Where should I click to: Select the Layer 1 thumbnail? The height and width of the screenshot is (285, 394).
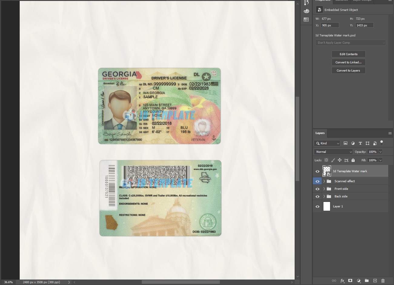tap(327, 206)
